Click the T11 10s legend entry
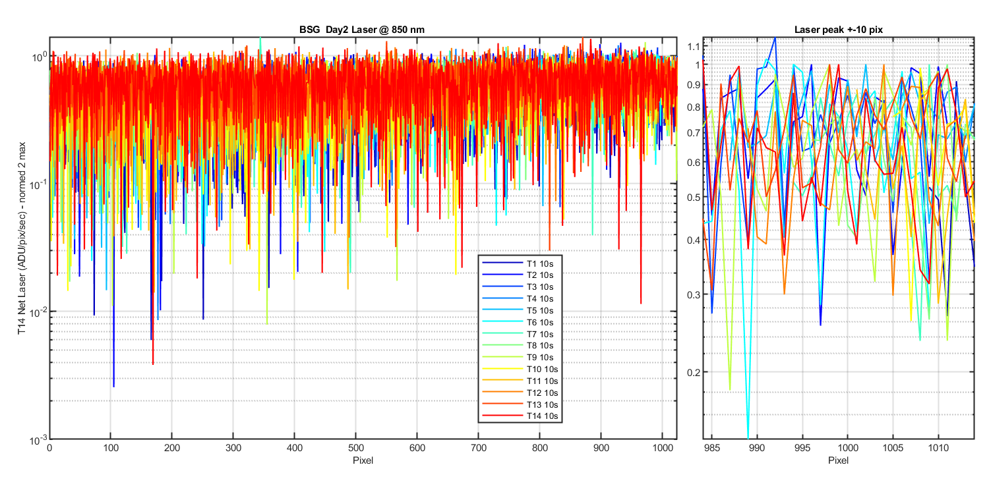 click(520, 381)
